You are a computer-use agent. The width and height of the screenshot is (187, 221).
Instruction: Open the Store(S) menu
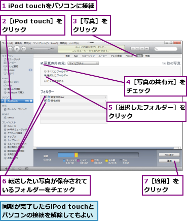[x=54, y=43]
